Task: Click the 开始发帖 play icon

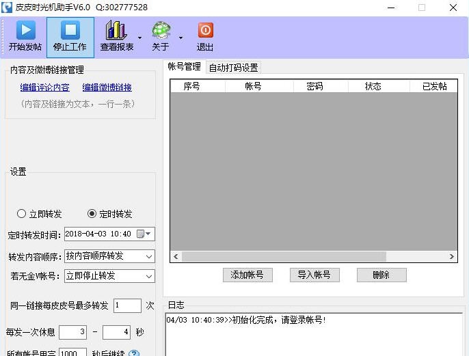Action: pos(25,31)
